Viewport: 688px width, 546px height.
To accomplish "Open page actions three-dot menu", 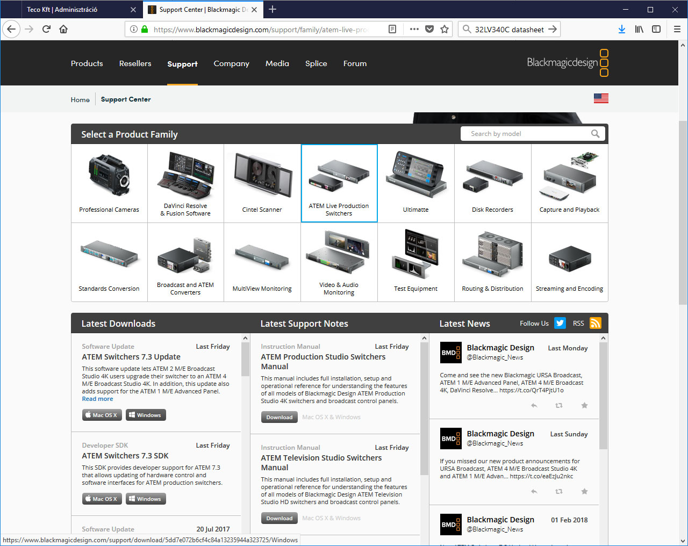I will point(414,29).
